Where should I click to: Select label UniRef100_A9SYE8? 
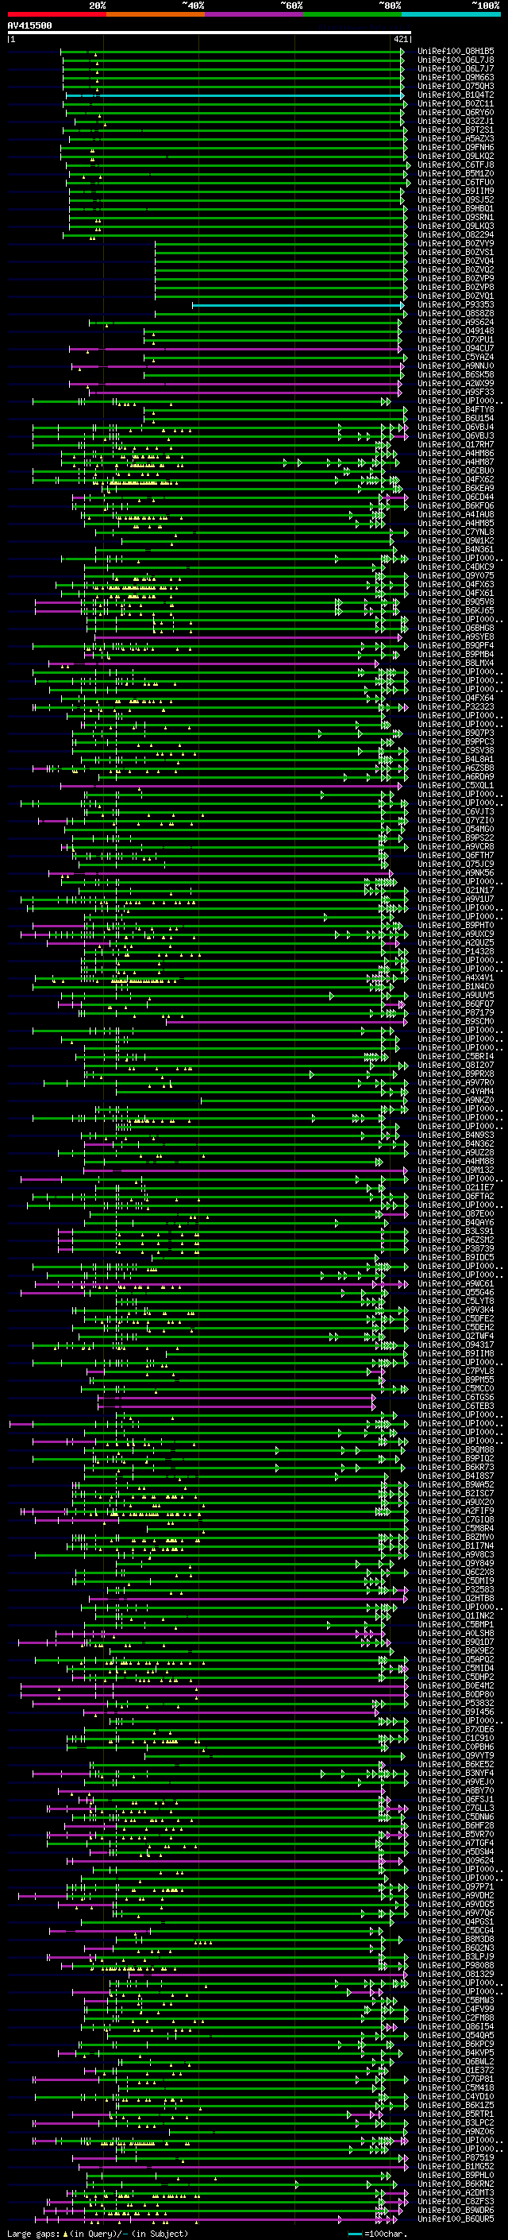coord(456,637)
